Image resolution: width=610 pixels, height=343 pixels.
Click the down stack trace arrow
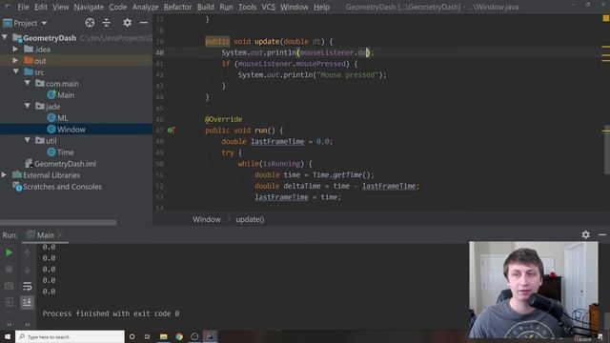[28, 270]
